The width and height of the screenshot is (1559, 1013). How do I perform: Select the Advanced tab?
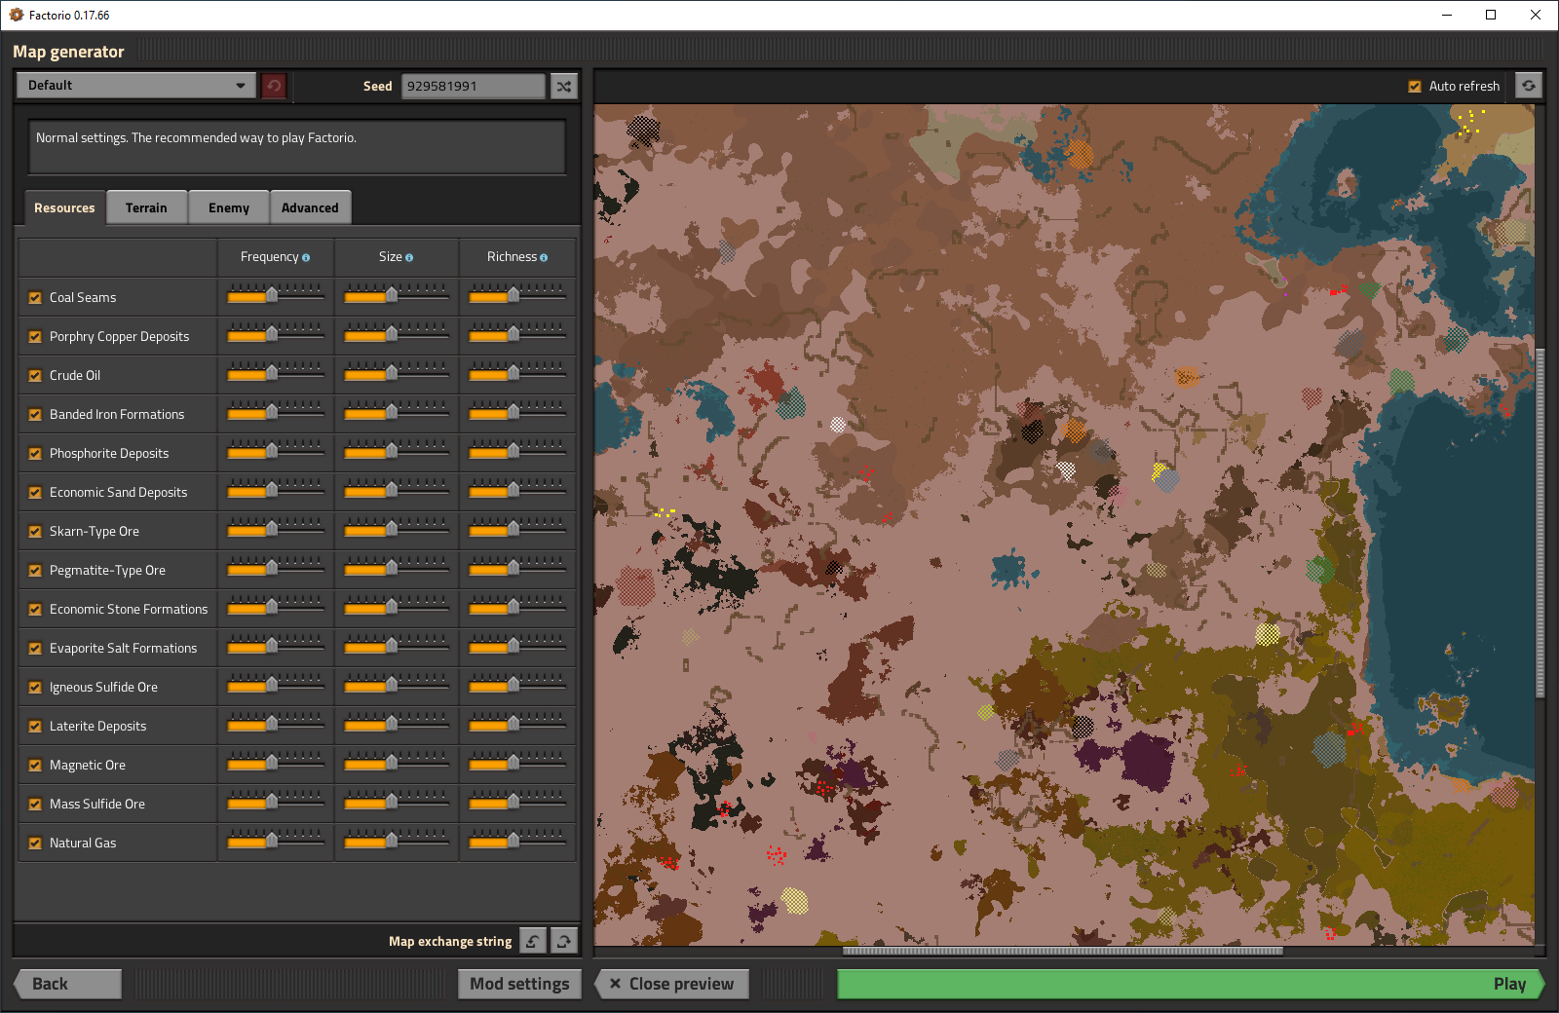click(310, 207)
